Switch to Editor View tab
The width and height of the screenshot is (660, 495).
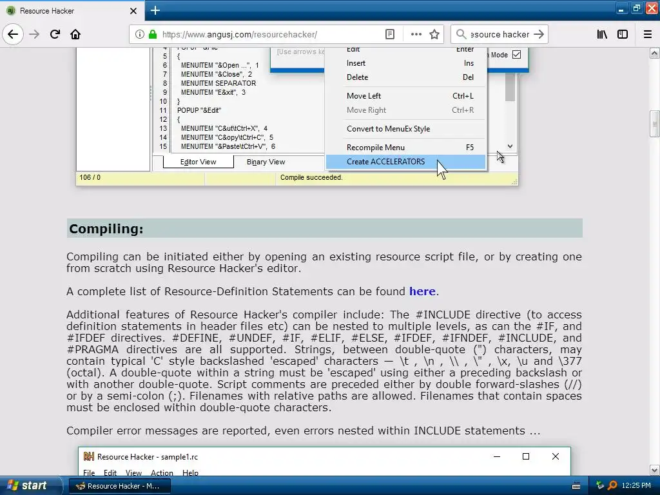click(199, 162)
